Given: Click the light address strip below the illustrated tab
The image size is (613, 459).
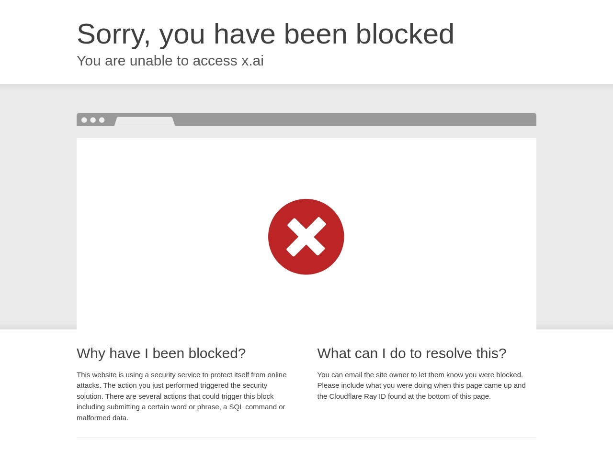Looking at the screenshot, I should [x=306, y=132].
